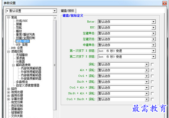Click the settings tree scrollbar thumb
The height and width of the screenshot is (118, 169).
(x=55, y=65)
